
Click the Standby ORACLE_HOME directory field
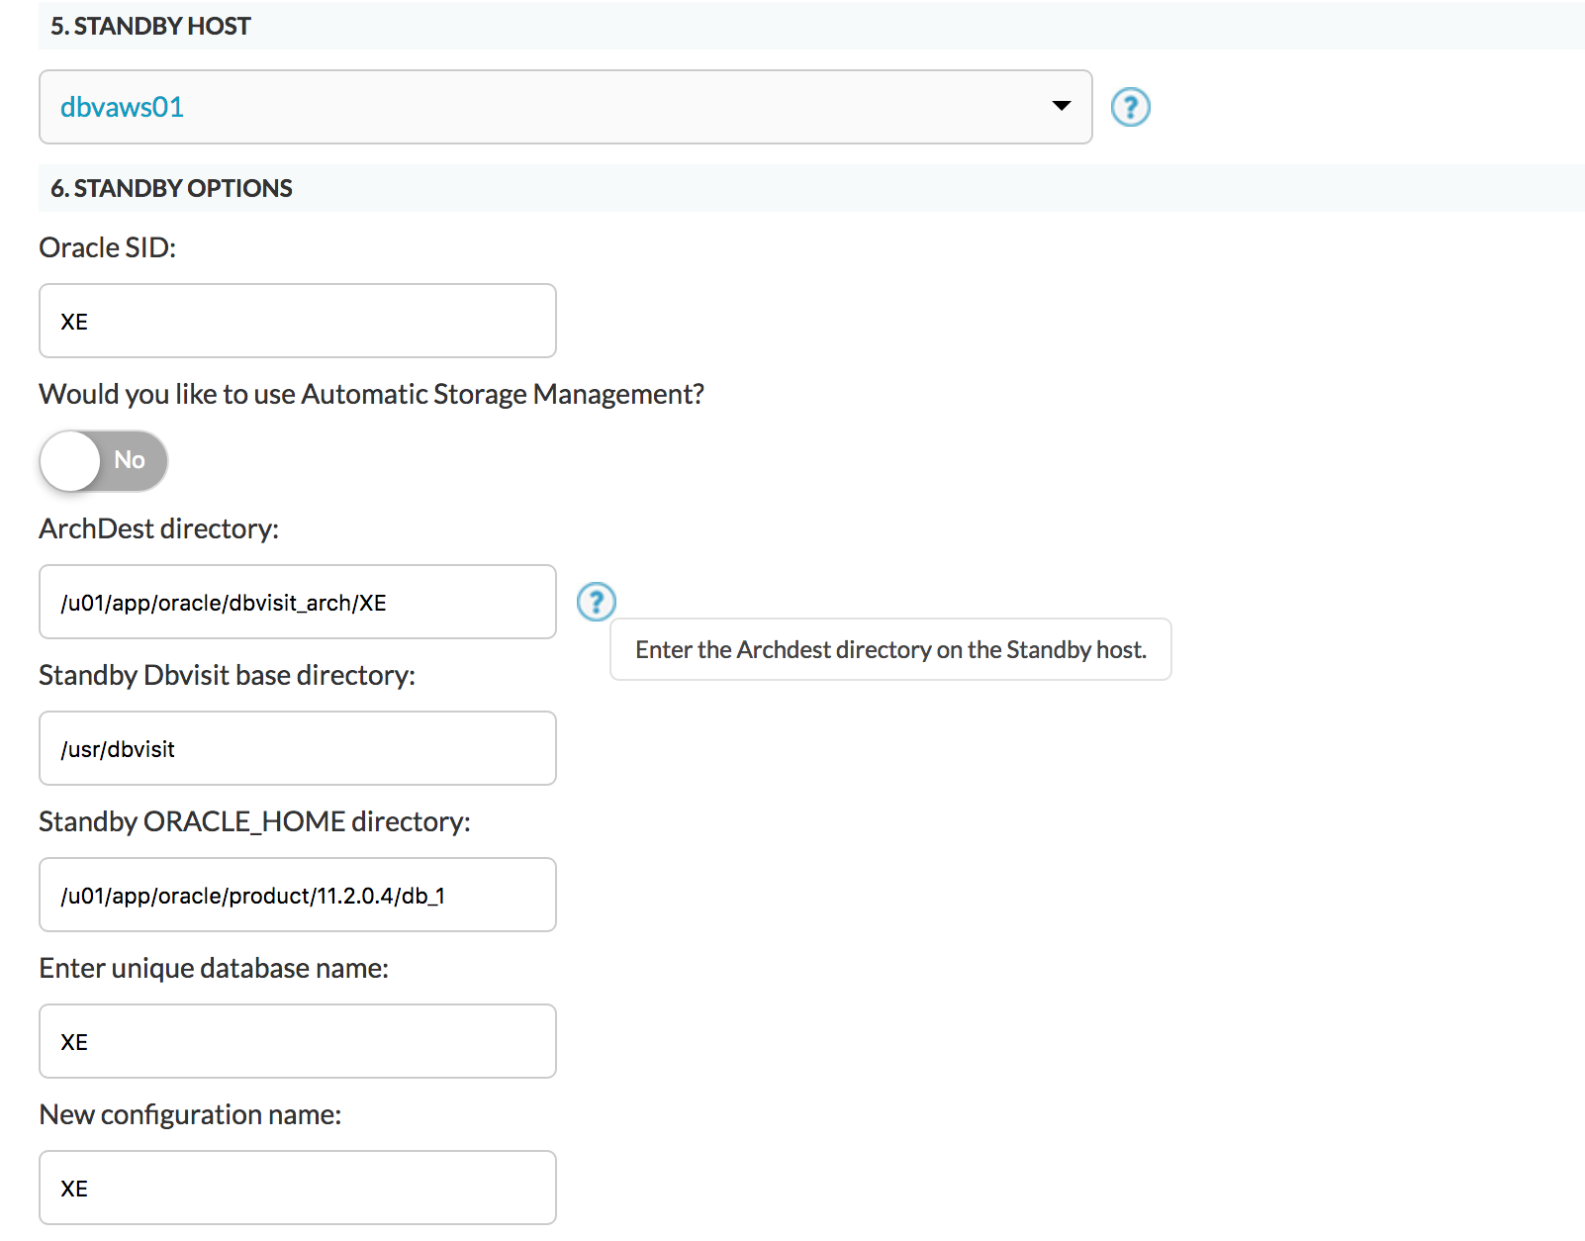[298, 895]
